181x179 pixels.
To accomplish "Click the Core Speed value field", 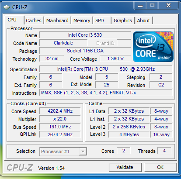I will point(60,111).
